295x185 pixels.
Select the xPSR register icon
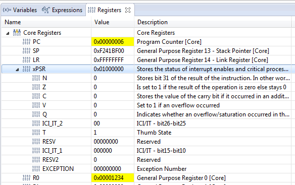[26, 69]
